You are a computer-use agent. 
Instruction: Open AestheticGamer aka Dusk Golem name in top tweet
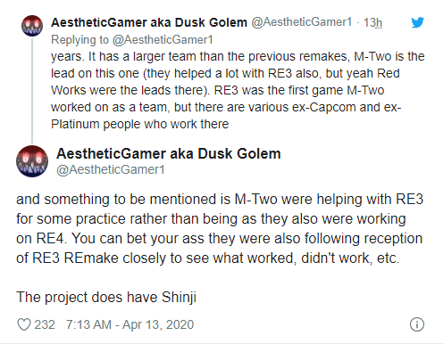coord(149,22)
